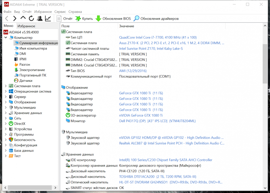
Task: Click the back navigation arrow
Action: coord(6,18)
